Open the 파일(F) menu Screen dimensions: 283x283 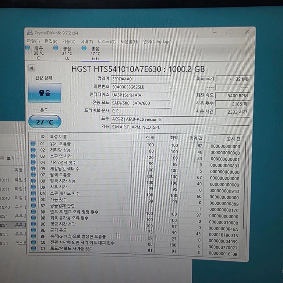33,42
